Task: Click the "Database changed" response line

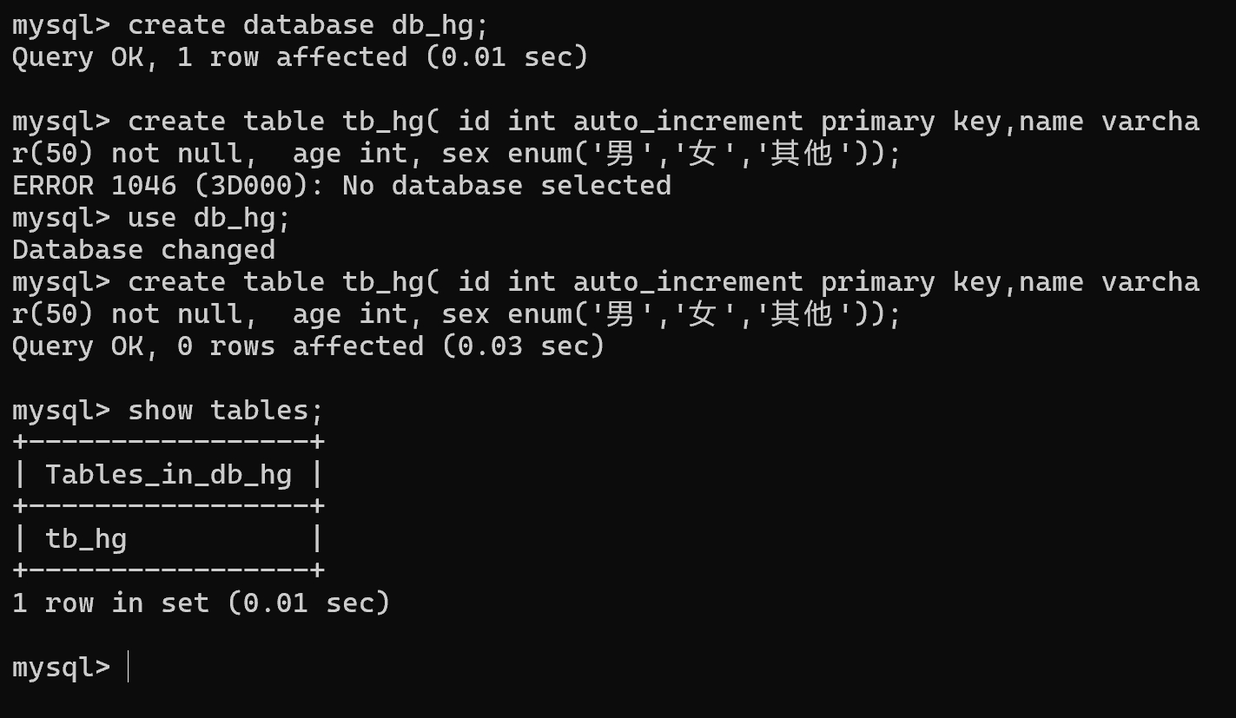Action: click(143, 249)
